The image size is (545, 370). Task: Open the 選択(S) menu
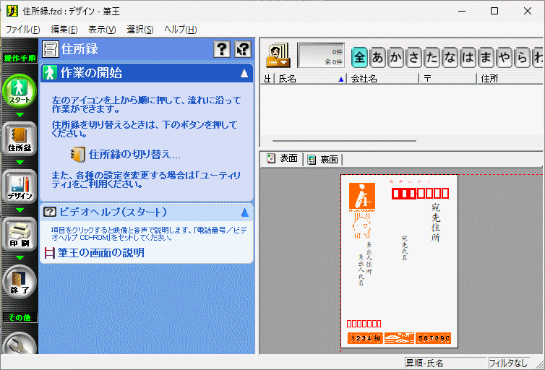[140, 30]
